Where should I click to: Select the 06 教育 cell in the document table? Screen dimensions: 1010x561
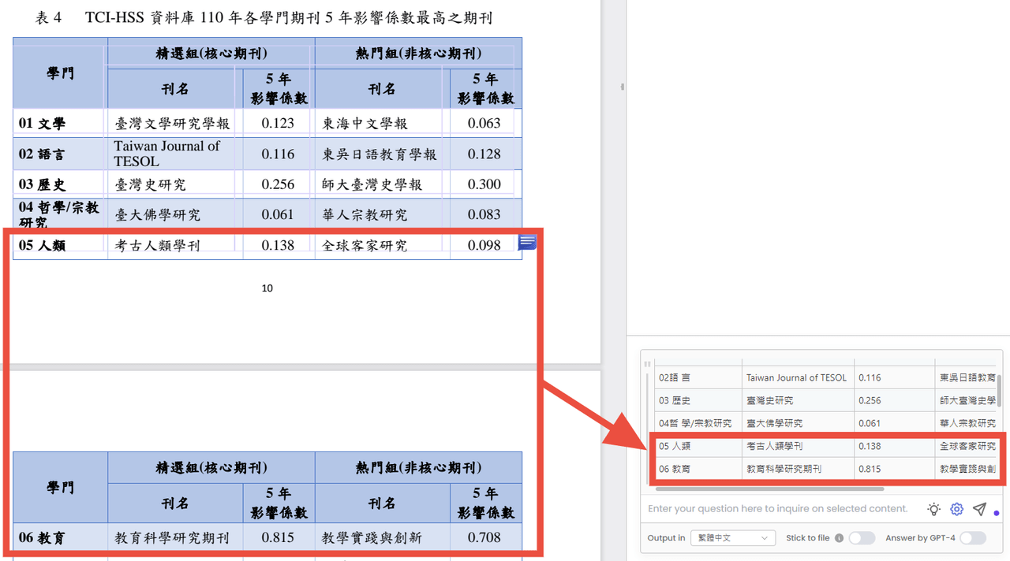tap(60, 538)
